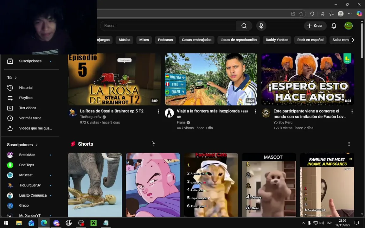Select the Daddy Yankee chip
Image resolution: width=365 pixels, height=228 pixels.
pyautogui.click(x=277, y=40)
